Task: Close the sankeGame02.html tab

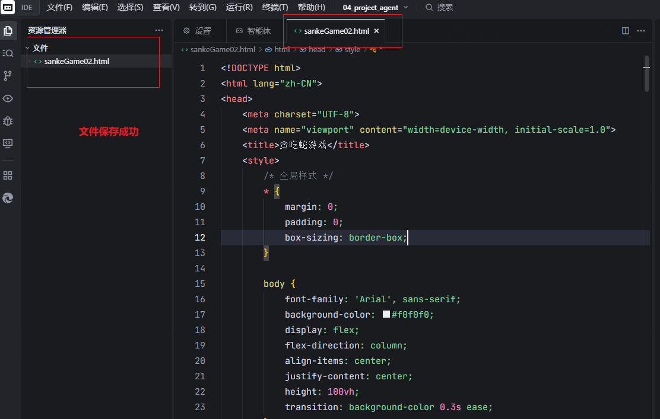Action: click(376, 31)
